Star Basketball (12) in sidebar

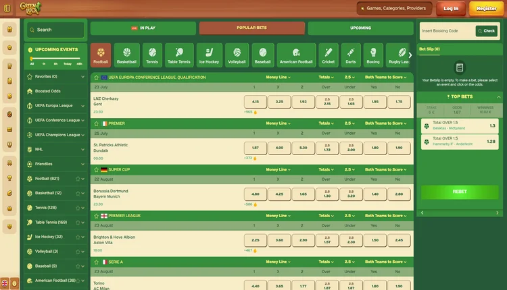(78, 194)
